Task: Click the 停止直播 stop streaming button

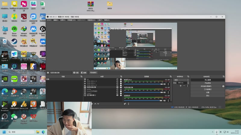Action: pos(208,80)
